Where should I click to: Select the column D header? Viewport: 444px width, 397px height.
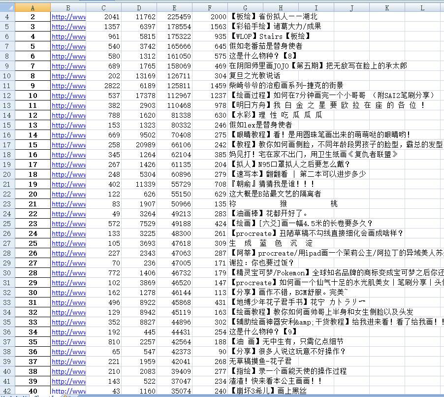(x=139, y=8)
